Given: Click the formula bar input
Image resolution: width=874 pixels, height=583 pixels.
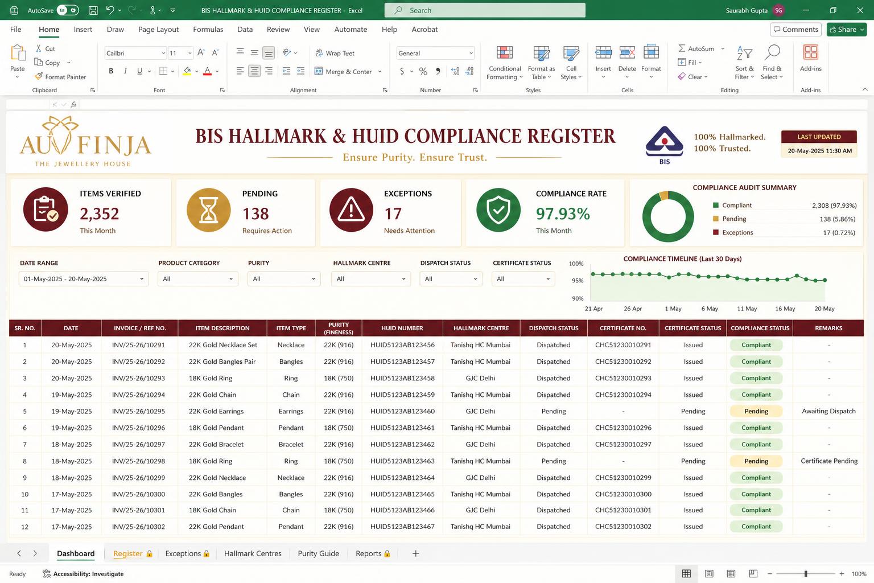Looking at the screenshot, I should click(x=472, y=104).
